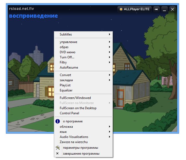Click the ALLPlayer ELITE title button
The width and height of the screenshot is (186, 160).
pos(135,9)
